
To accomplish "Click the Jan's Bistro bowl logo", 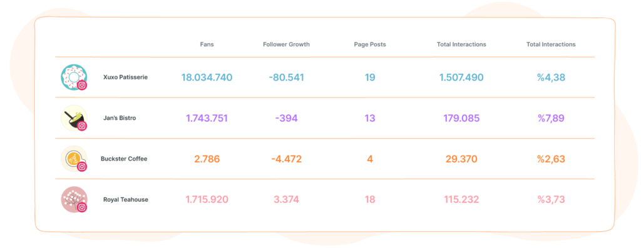I will pyautogui.click(x=74, y=118).
